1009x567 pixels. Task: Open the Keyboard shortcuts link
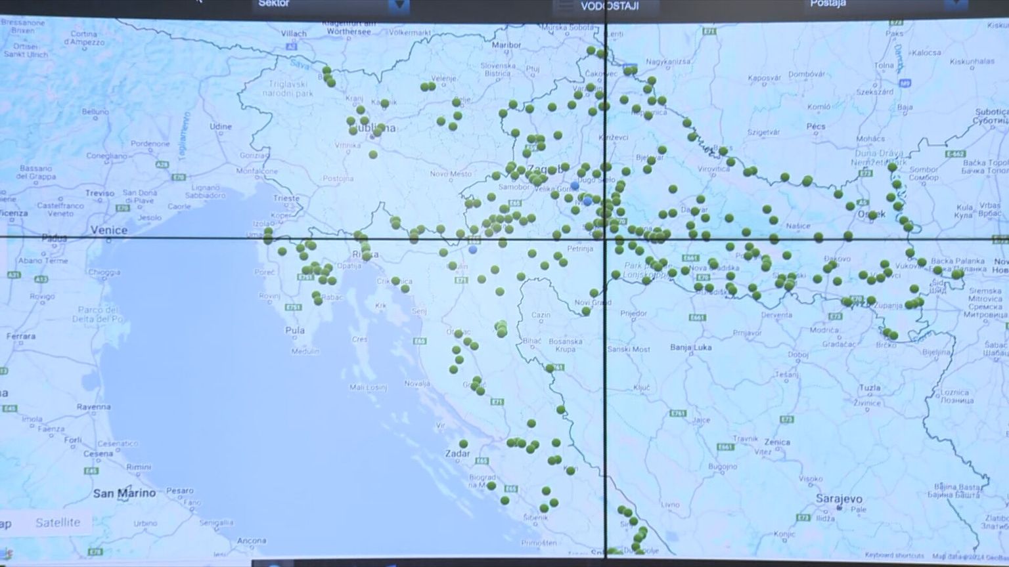(894, 556)
